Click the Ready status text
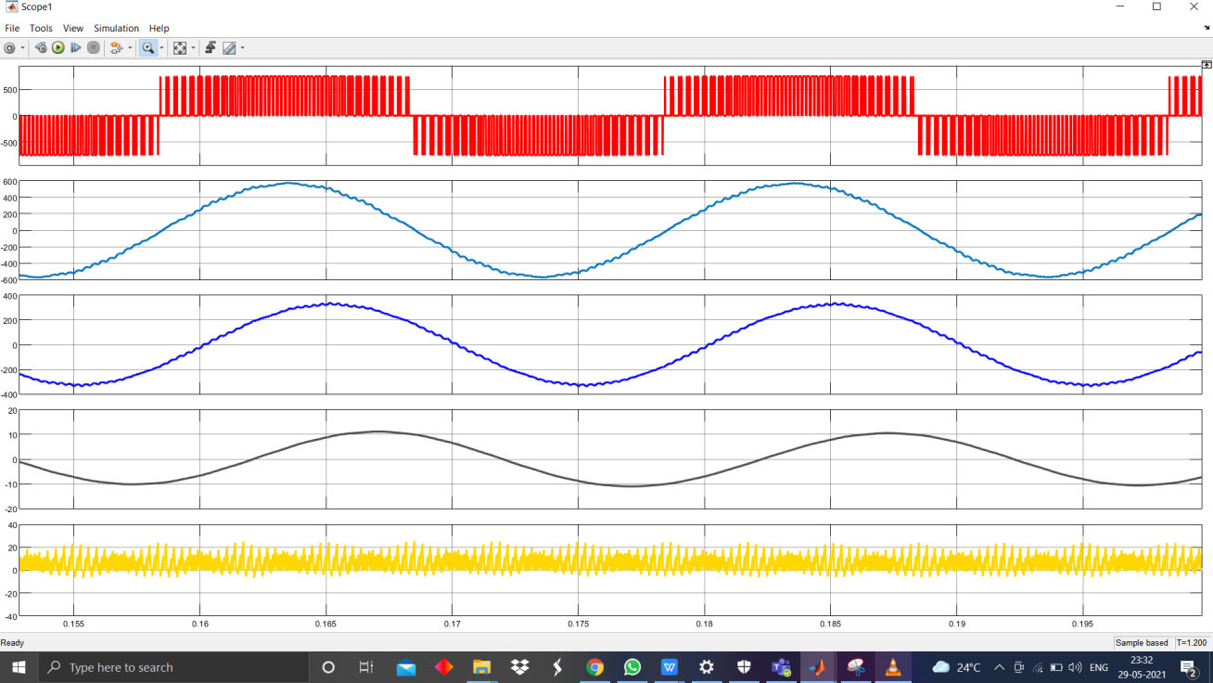This screenshot has width=1213, height=683. [12, 643]
